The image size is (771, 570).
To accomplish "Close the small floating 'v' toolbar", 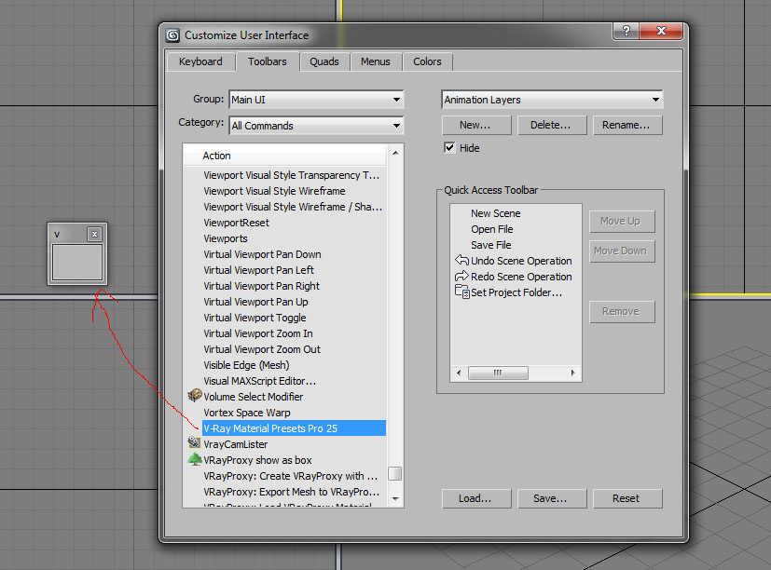I will tap(94, 235).
